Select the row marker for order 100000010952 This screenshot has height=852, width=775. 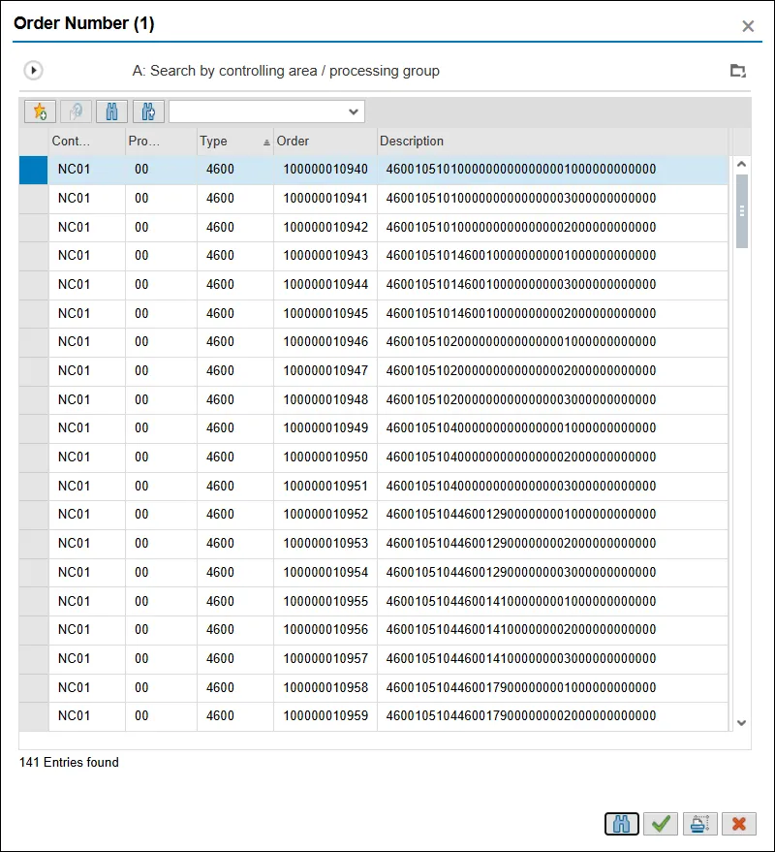(34, 515)
